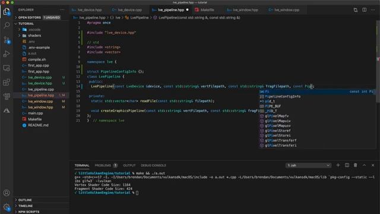The width and height of the screenshot is (380, 214).
Task: Maximize the panel with up chevron
Action: (364, 165)
